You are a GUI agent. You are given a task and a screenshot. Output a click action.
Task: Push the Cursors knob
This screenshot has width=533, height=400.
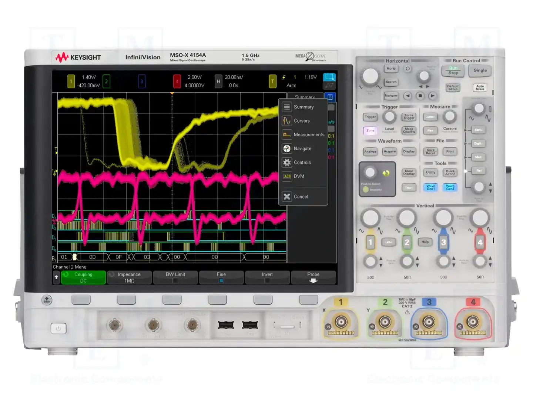click(x=450, y=117)
